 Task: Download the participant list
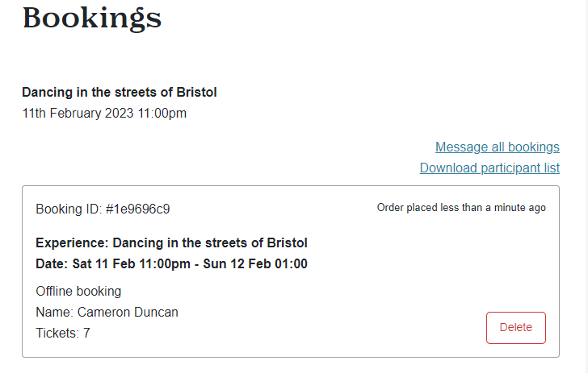pos(489,168)
